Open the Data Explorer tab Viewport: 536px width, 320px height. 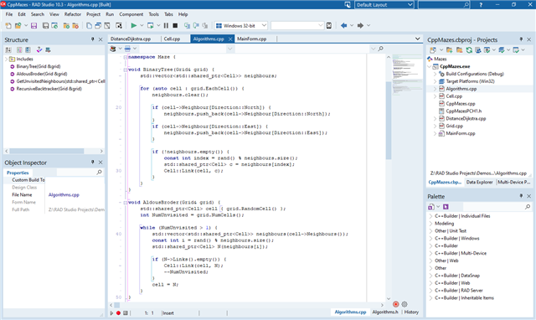[x=479, y=183]
